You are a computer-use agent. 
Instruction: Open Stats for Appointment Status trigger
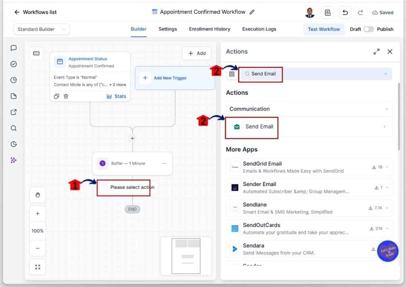point(116,96)
